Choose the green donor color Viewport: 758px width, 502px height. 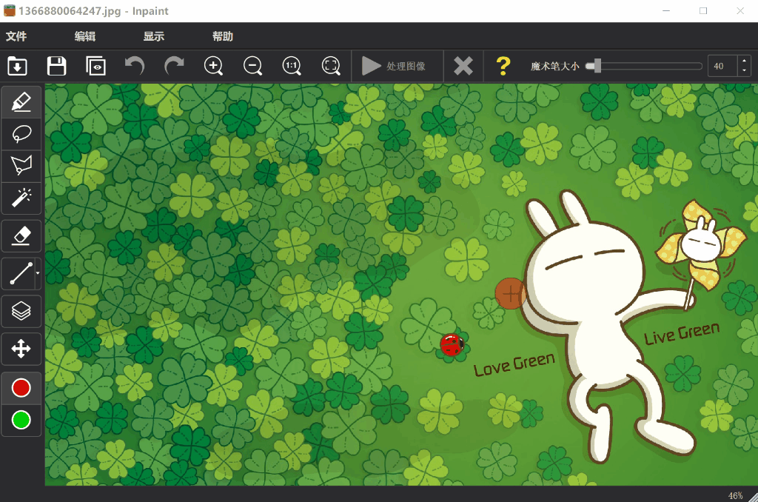coord(21,421)
